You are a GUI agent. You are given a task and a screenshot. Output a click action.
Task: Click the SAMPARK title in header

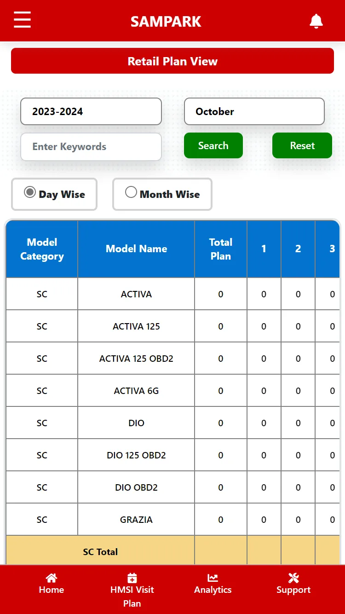[x=166, y=22]
